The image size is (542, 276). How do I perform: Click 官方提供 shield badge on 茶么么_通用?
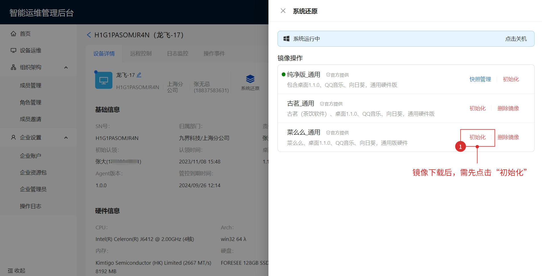(338, 133)
